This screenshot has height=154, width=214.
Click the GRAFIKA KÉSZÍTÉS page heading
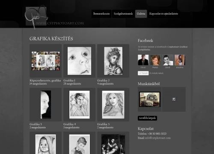[51, 38]
